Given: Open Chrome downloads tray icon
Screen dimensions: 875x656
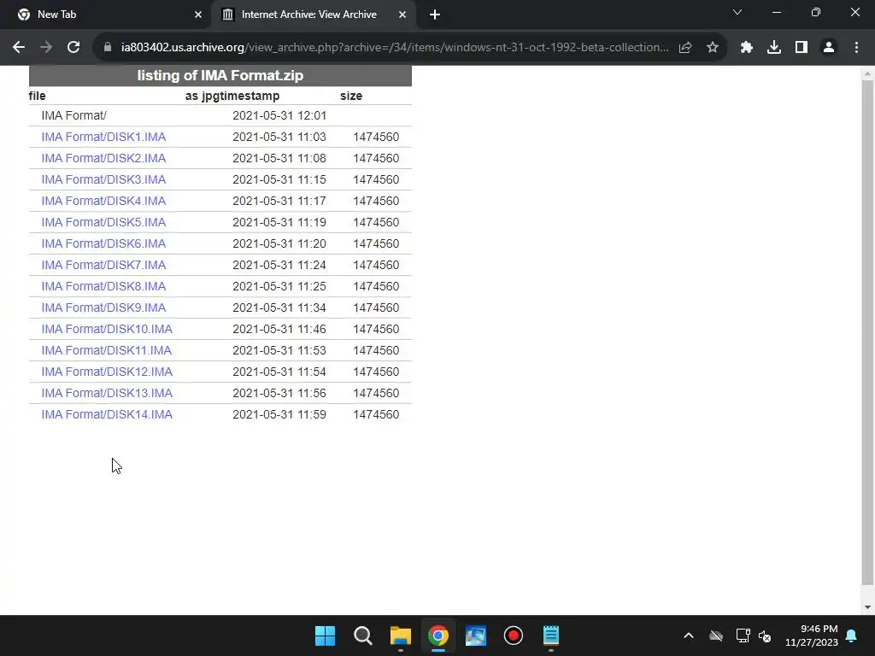Looking at the screenshot, I should (774, 48).
